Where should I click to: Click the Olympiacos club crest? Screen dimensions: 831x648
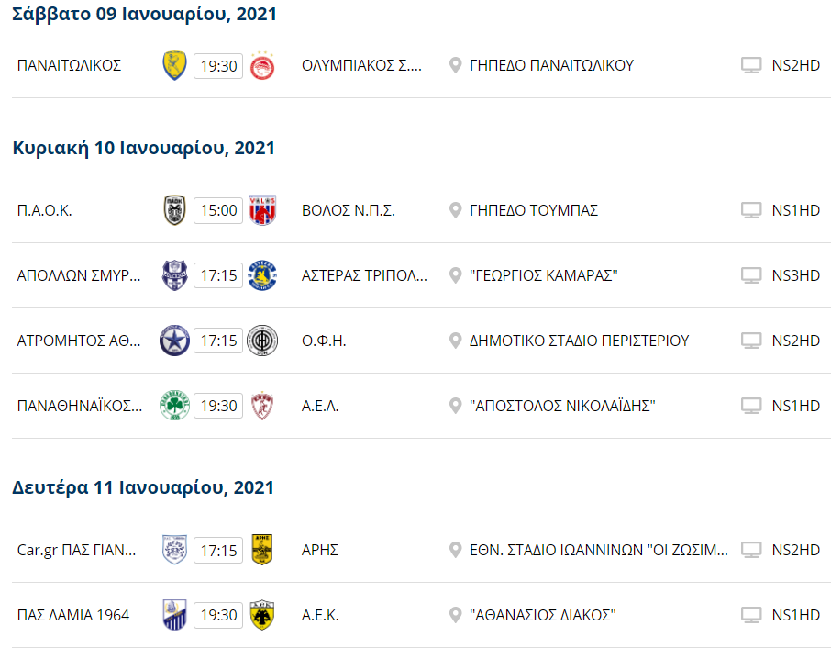[262, 65]
